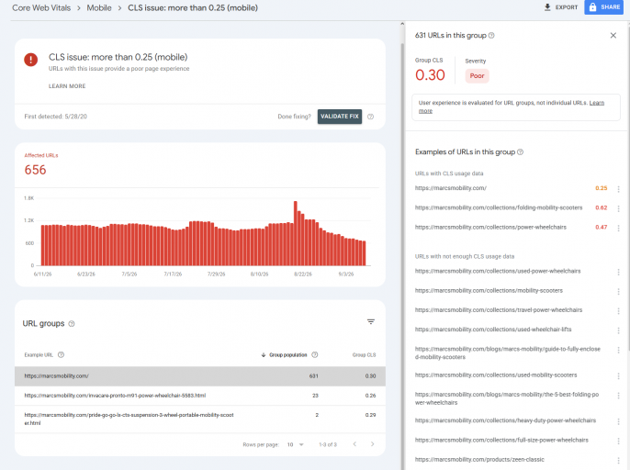Select the marcsmobility.com/ URL group row
Viewport: 630px width, 470px height.
click(x=200, y=376)
